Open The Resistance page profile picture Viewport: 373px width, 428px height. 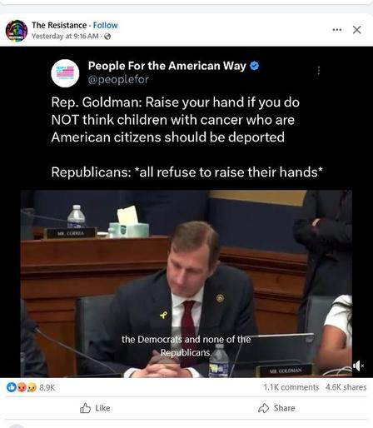coord(17,31)
